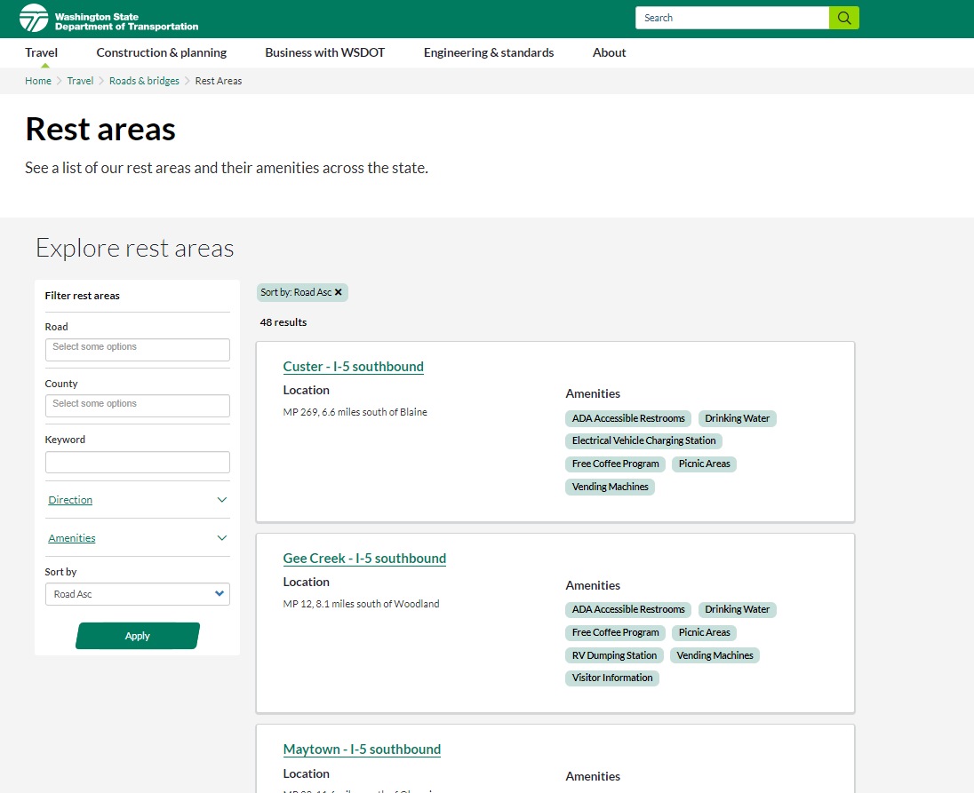Click the WSDOT logo in the header

pyautogui.click(x=109, y=18)
